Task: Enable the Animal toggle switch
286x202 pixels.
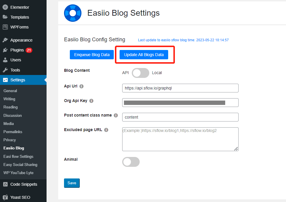Action: tap(131, 162)
